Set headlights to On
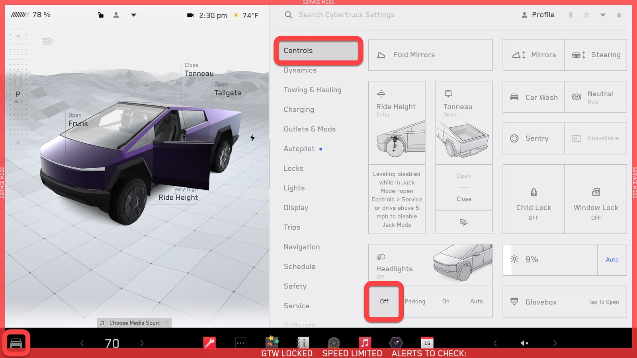Image resolution: width=637 pixels, height=358 pixels. click(446, 301)
